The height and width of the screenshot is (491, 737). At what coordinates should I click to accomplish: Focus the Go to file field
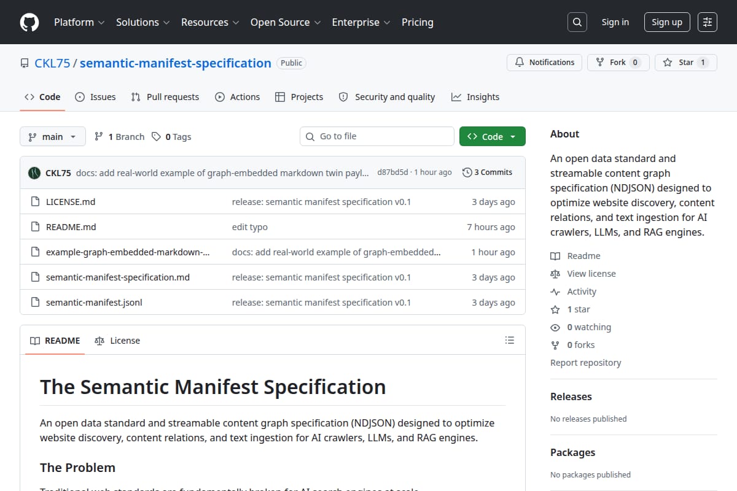pos(377,136)
